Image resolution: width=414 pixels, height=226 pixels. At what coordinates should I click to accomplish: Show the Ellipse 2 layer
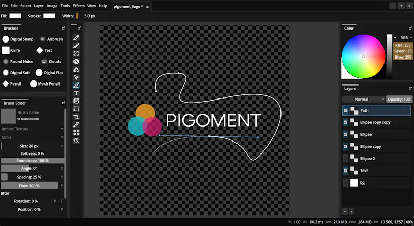pos(345,159)
